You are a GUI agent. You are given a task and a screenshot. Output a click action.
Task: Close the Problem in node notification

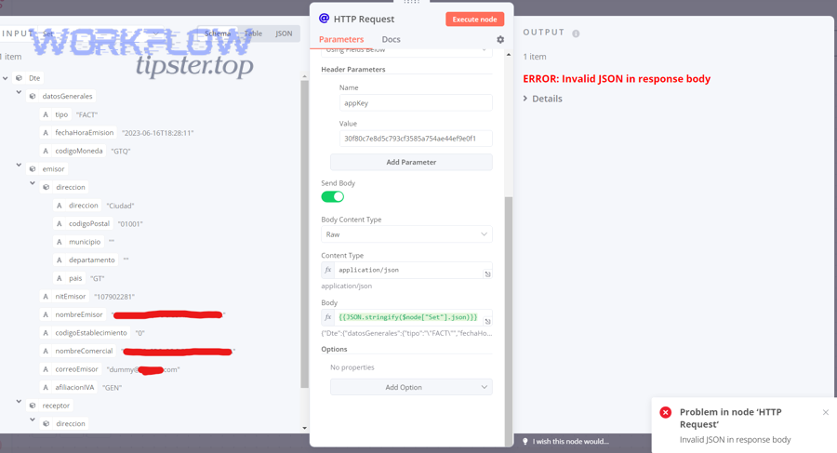pos(825,412)
